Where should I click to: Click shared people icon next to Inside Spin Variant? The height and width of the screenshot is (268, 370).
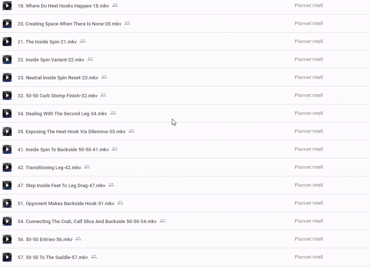tap(90, 59)
